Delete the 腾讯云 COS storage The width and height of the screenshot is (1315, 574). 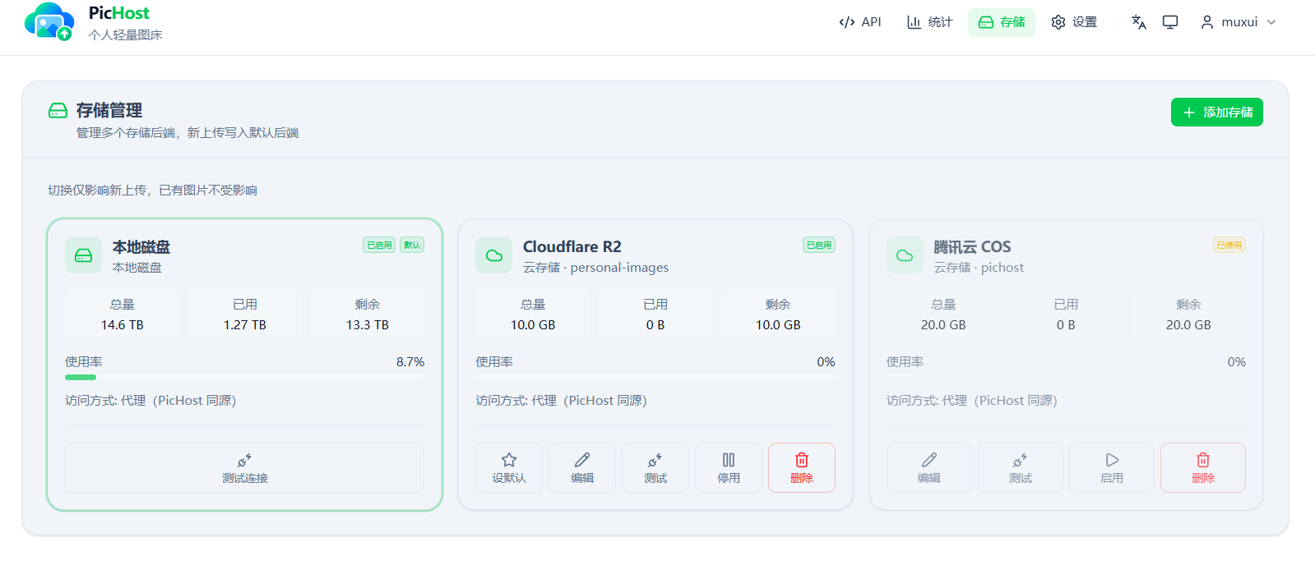[x=1203, y=468]
